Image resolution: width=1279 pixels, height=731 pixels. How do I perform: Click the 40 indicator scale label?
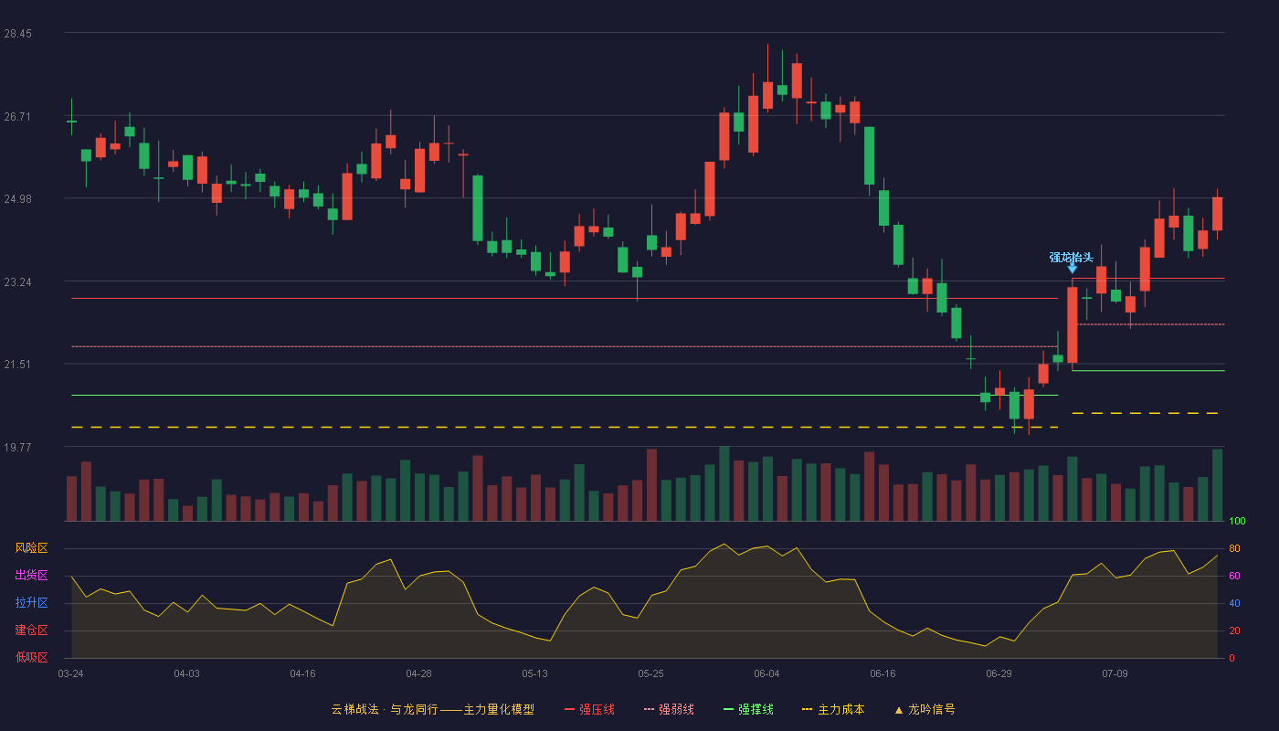click(x=1234, y=604)
